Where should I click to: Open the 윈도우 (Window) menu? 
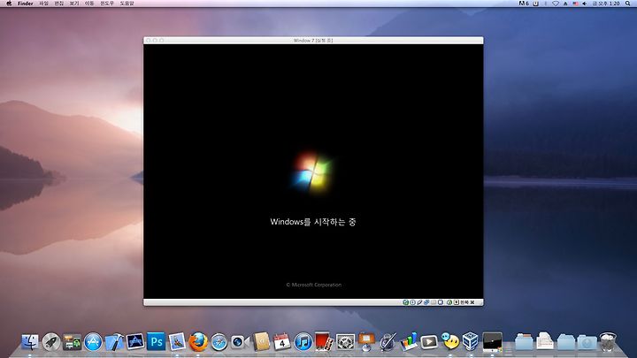(107, 4)
